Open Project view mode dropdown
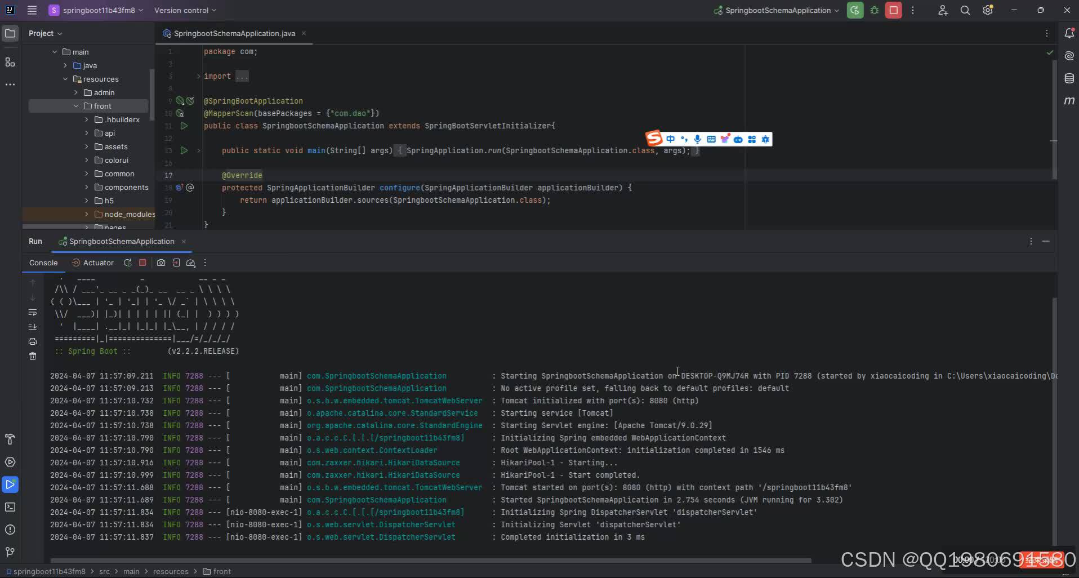Viewport: 1079px width, 578px height. [46, 33]
